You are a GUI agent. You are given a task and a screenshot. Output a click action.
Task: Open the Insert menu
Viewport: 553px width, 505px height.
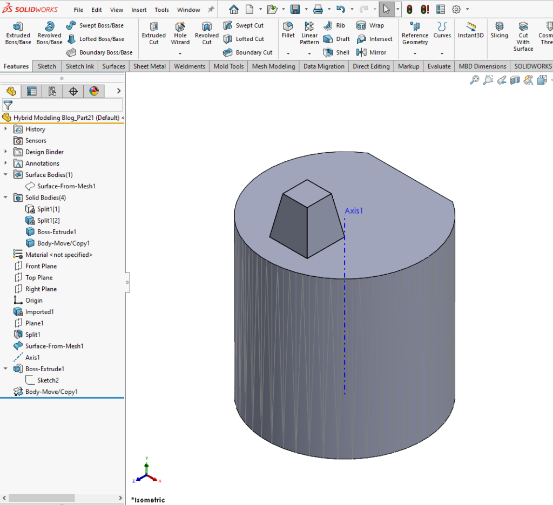(x=139, y=9)
